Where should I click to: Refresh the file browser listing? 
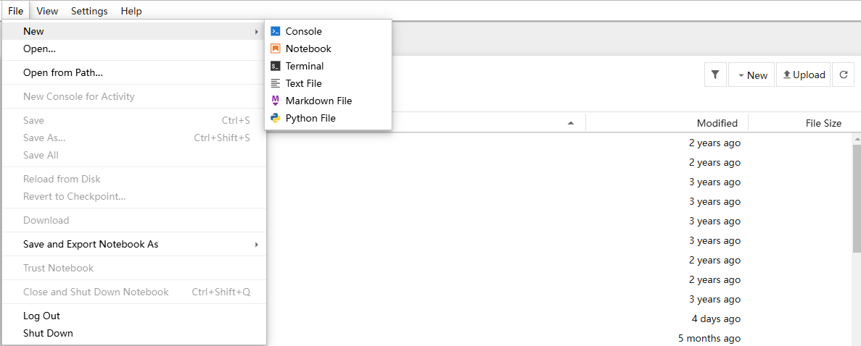tap(843, 75)
